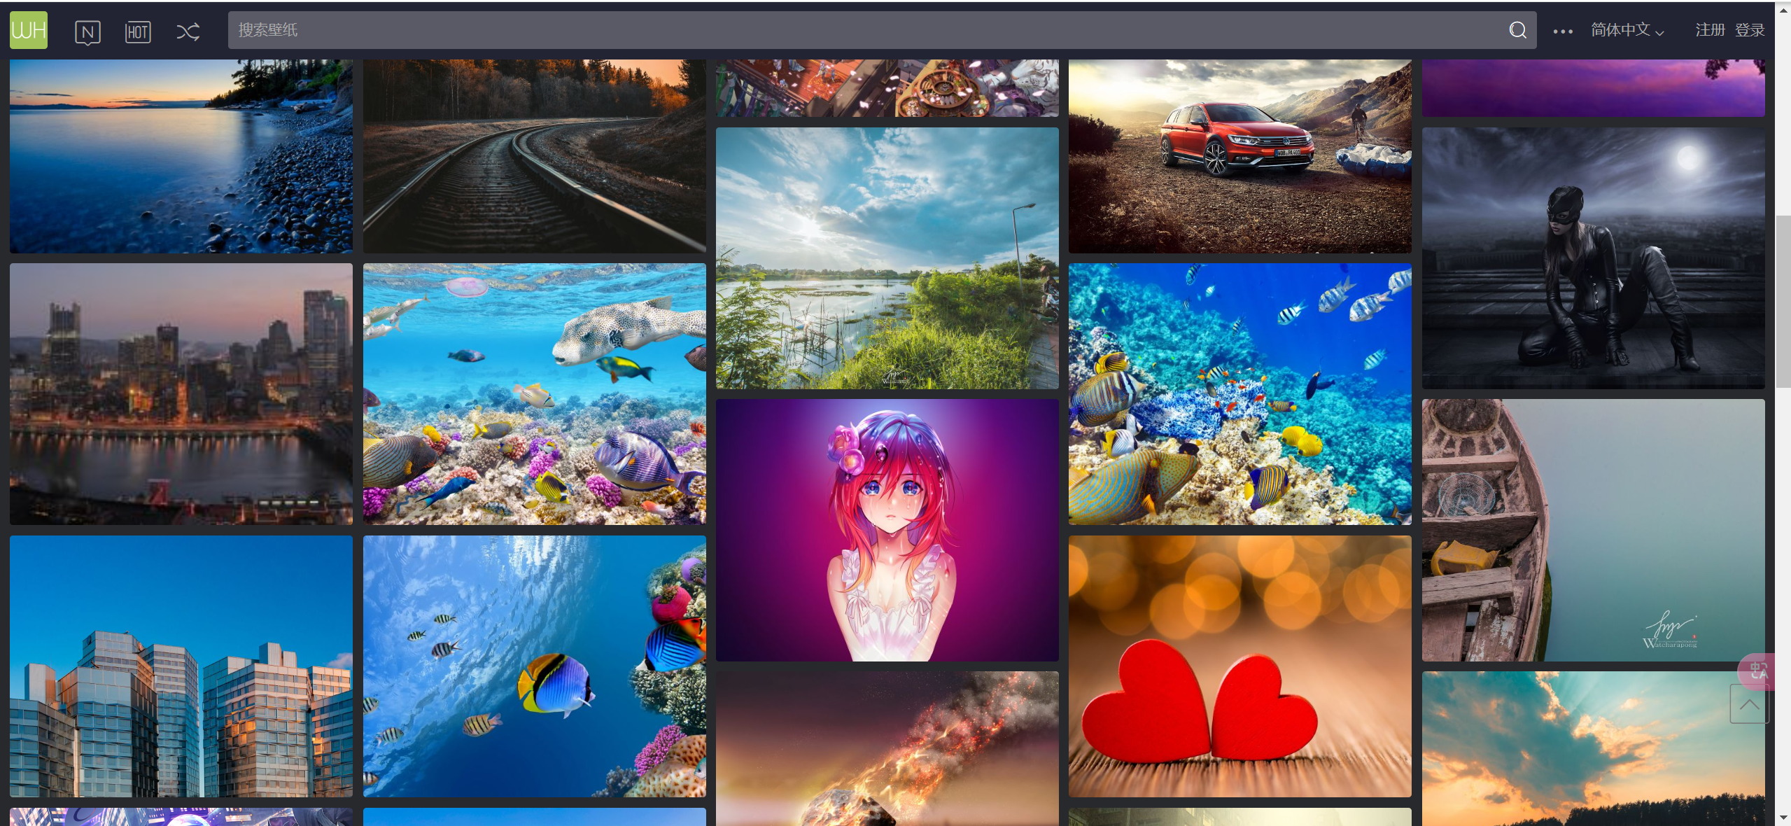Open the pink-haired anime girl wallpaper
This screenshot has height=826, width=1791.
click(887, 530)
